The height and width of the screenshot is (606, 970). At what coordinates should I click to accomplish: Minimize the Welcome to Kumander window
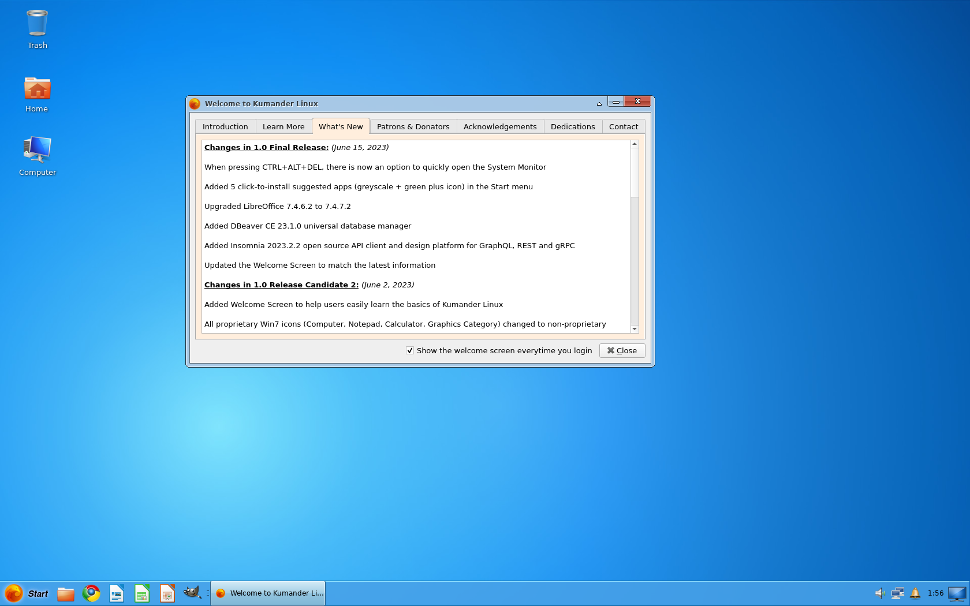615,102
